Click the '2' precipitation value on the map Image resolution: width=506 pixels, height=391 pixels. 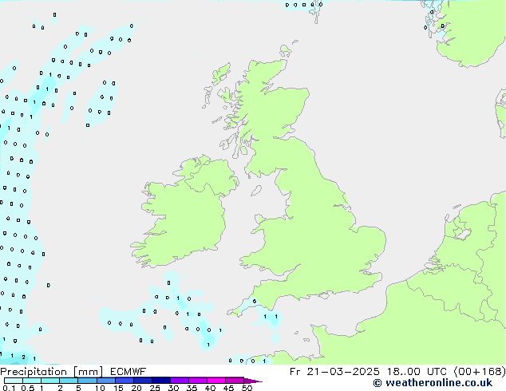click(23, 357)
